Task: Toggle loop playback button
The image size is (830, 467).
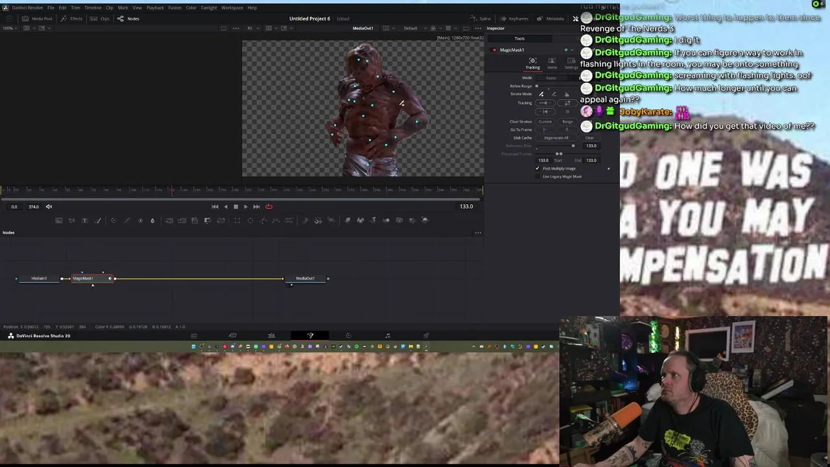Action: pyautogui.click(x=268, y=206)
